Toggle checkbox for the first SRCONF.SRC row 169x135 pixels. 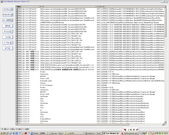[17, 9]
